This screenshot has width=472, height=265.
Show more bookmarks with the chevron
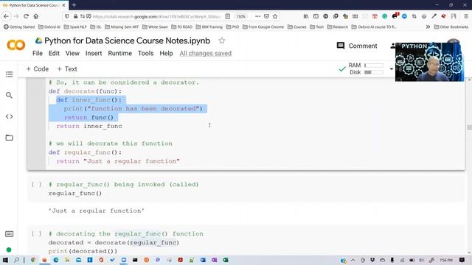pyautogui.click(x=428, y=26)
